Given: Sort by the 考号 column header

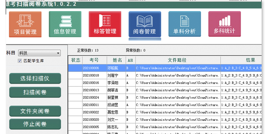Looking at the screenshot, I should [95, 60].
